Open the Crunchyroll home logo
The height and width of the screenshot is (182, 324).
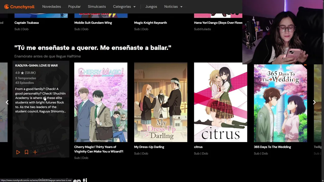point(19,7)
